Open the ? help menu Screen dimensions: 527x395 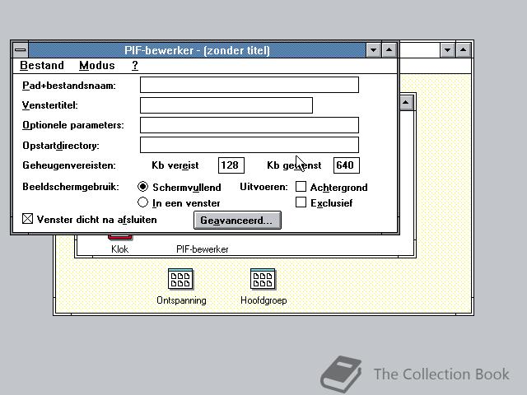pyautogui.click(x=135, y=65)
